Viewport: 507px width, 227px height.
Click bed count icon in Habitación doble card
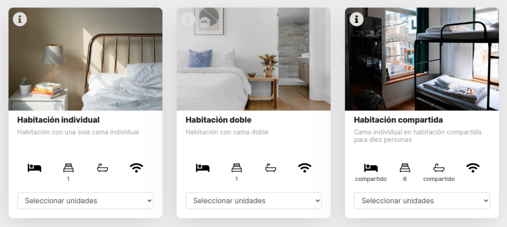click(x=237, y=168)
